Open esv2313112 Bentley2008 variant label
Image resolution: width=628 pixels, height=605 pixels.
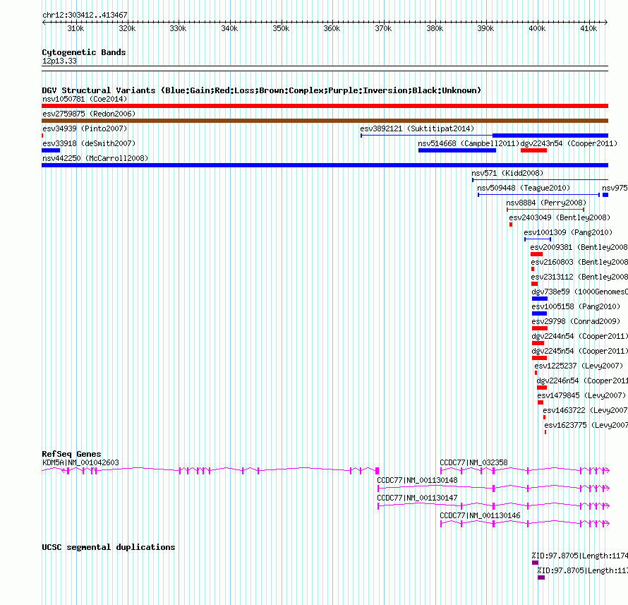[x=579, y=277]
